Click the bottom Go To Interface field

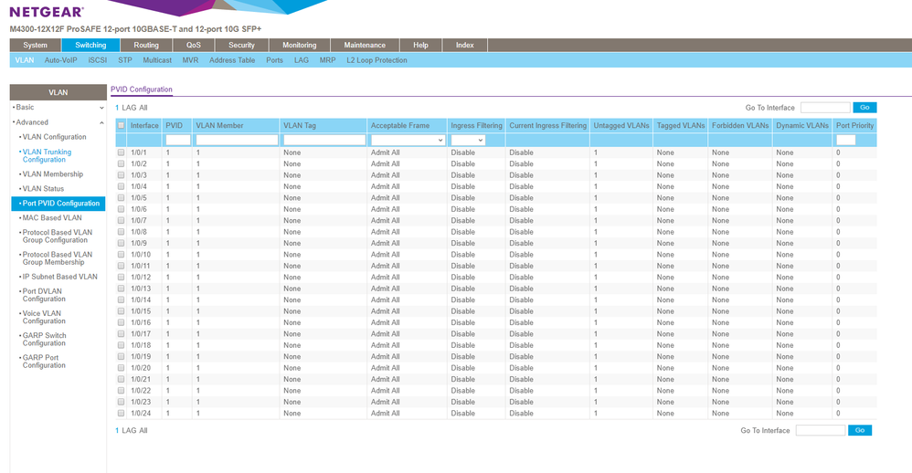click(820, 431)
